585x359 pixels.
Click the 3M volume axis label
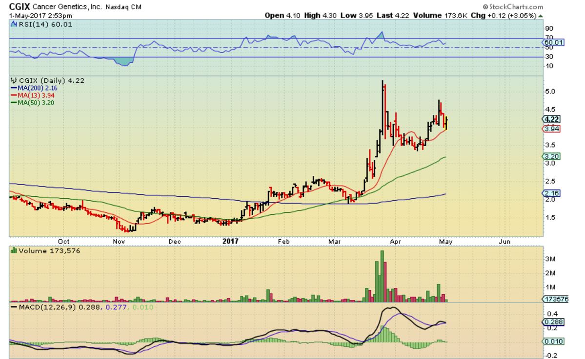coord(550,259)
